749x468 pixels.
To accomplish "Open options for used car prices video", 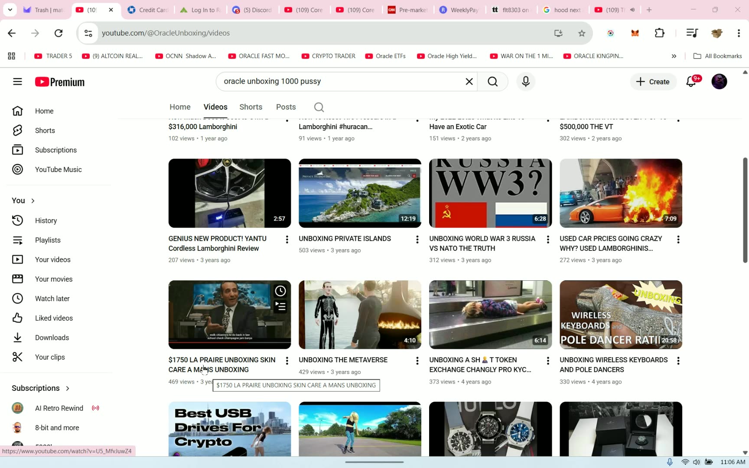I will (678, 240).
